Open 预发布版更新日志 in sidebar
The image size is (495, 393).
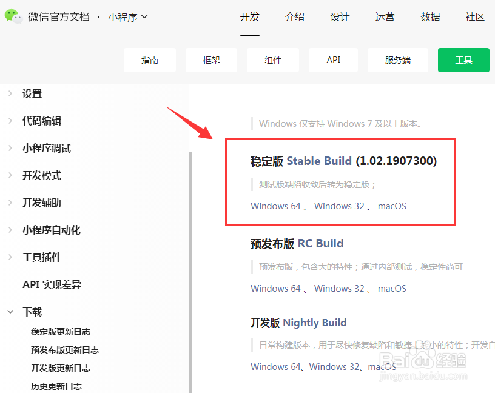click(65, 350)
